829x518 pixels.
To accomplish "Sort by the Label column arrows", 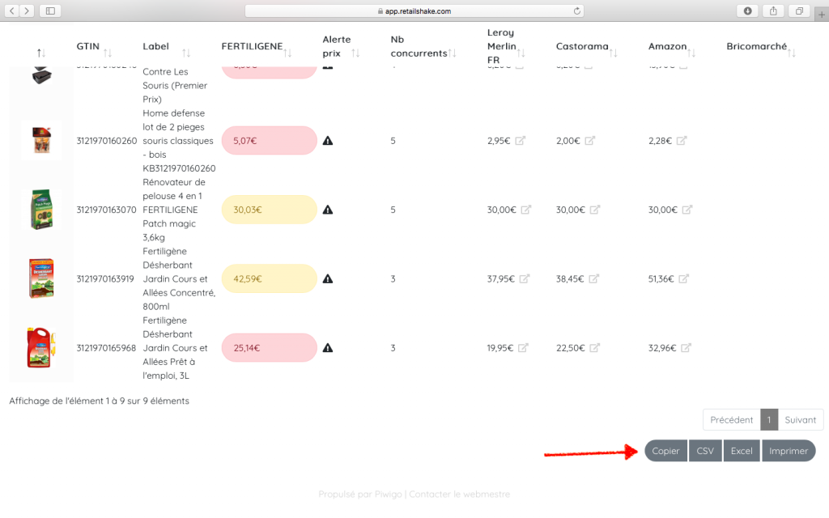I will (x=186, y=53).
